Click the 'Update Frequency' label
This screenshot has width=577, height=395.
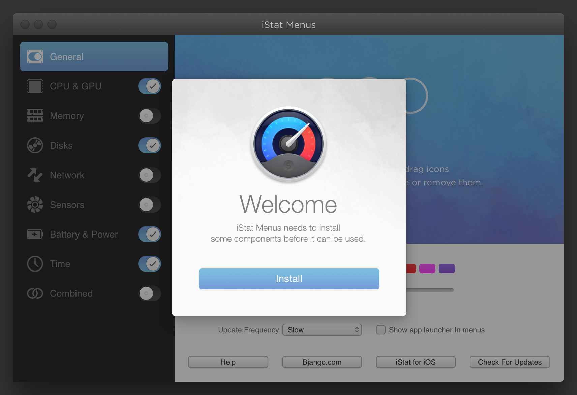[x=248, y=330]
